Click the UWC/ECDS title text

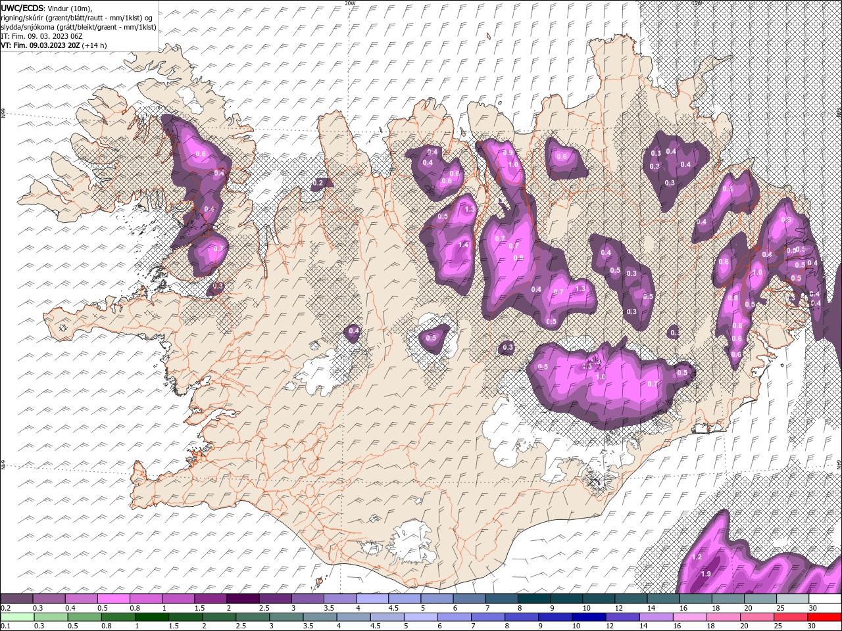pos(23,7)
